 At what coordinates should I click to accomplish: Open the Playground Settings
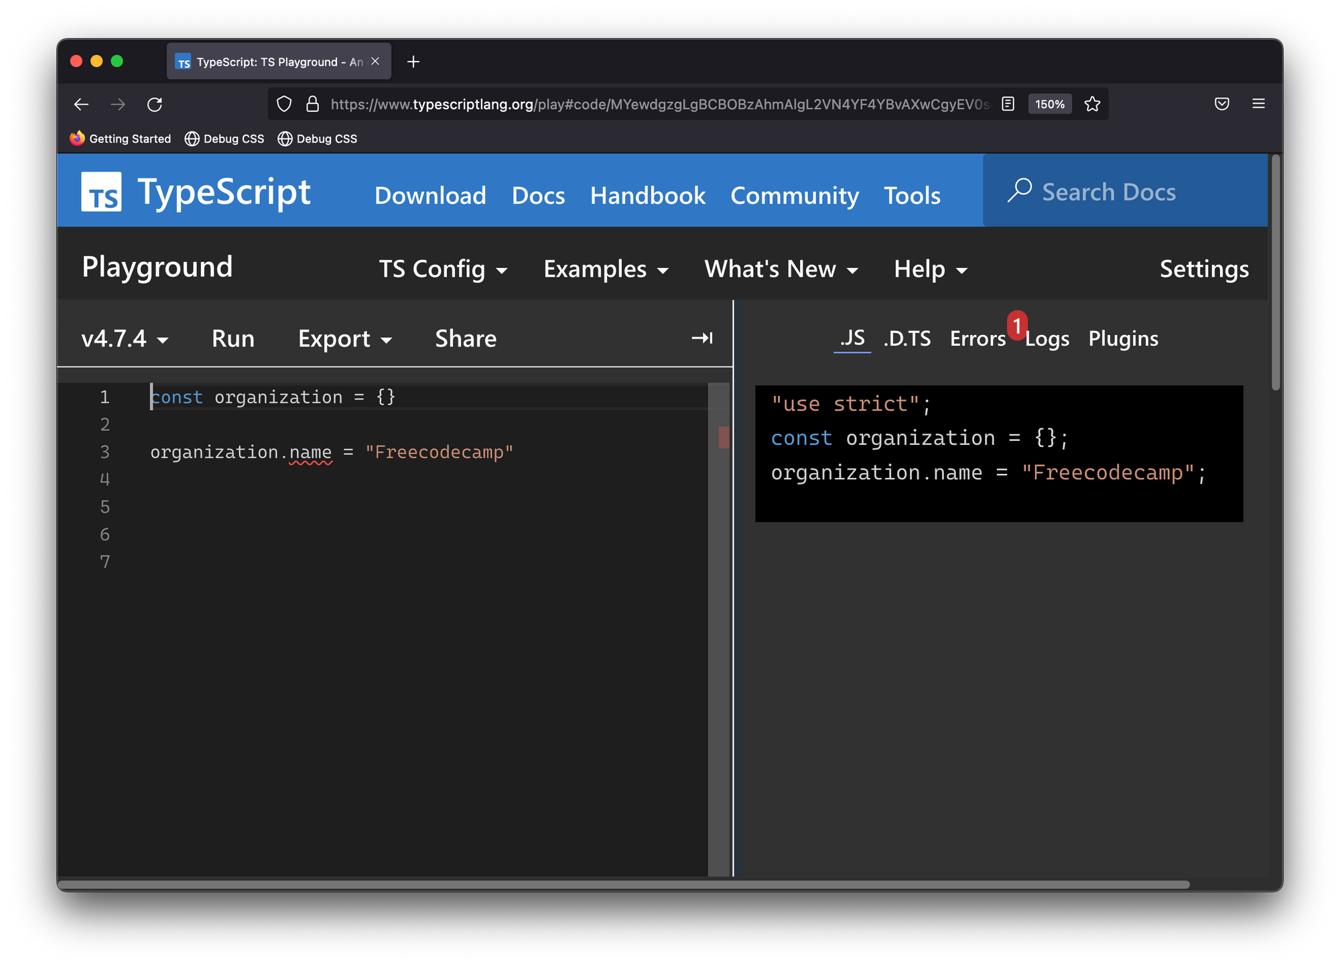pyautogui.click(x=1203, y=269)
